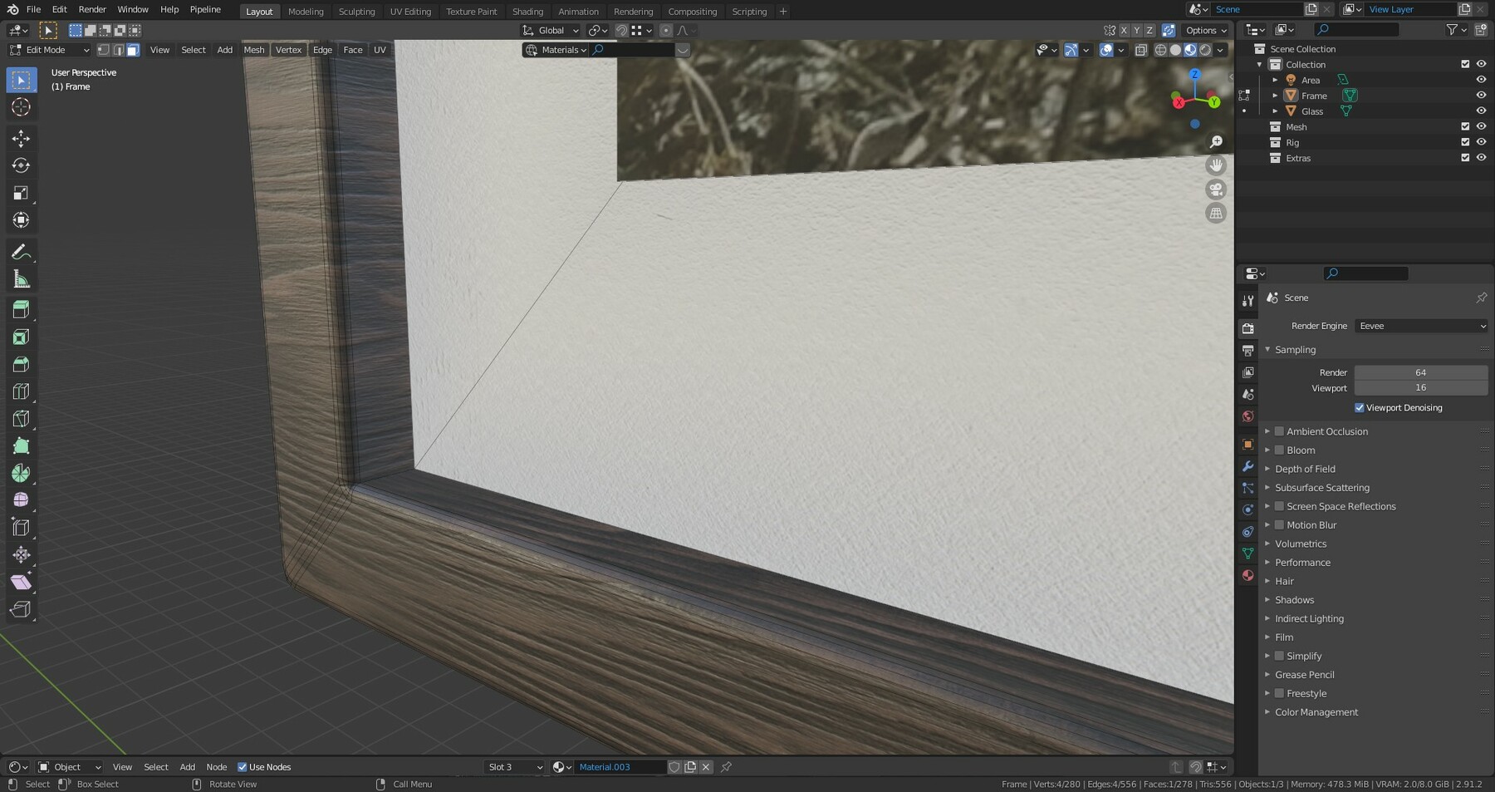Uncheck Viewport Denoising checkbox
1495x792 pixels.
coord(1360,408)
